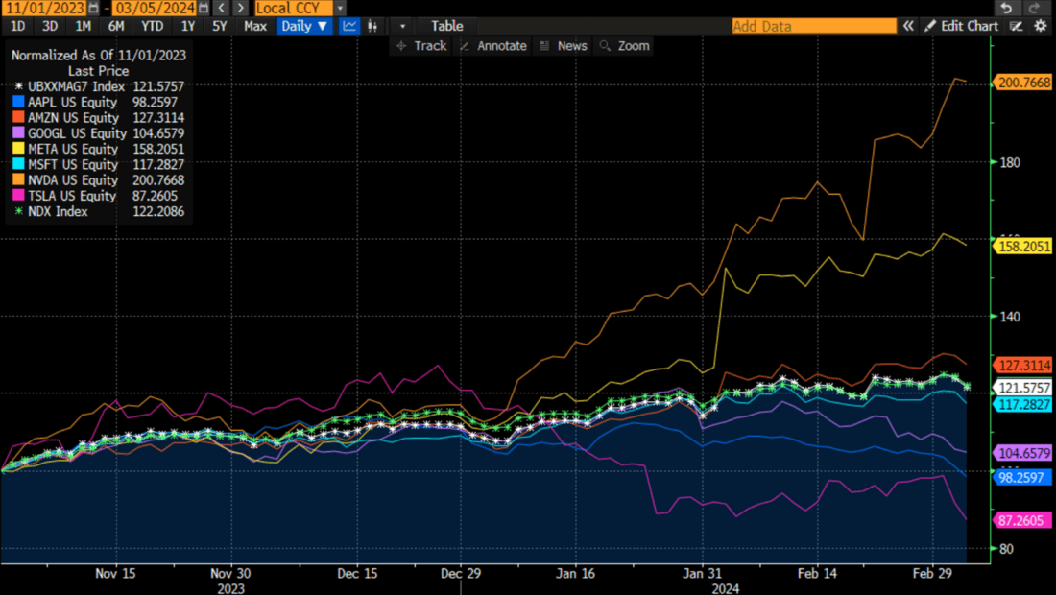Open the Daily frequency dropdown
This screenshot has height=595, width=1056.
pos(303,26)
